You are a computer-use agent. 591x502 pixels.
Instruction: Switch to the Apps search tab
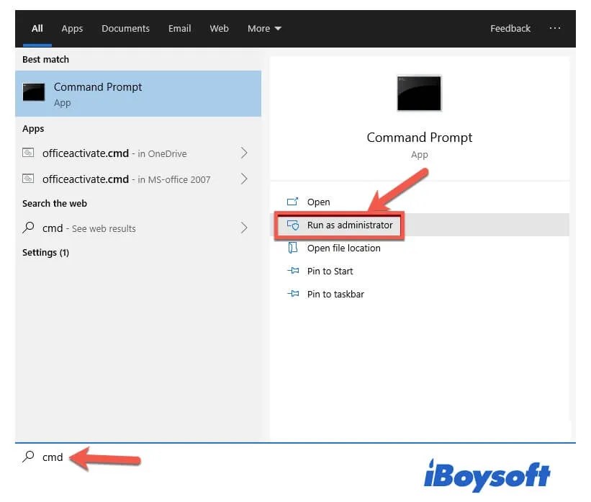[x=72, y=29]
